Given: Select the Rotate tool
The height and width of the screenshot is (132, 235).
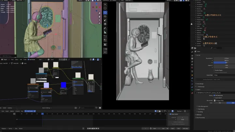Looking at the screenshot, I should click(x=105, y=16).
